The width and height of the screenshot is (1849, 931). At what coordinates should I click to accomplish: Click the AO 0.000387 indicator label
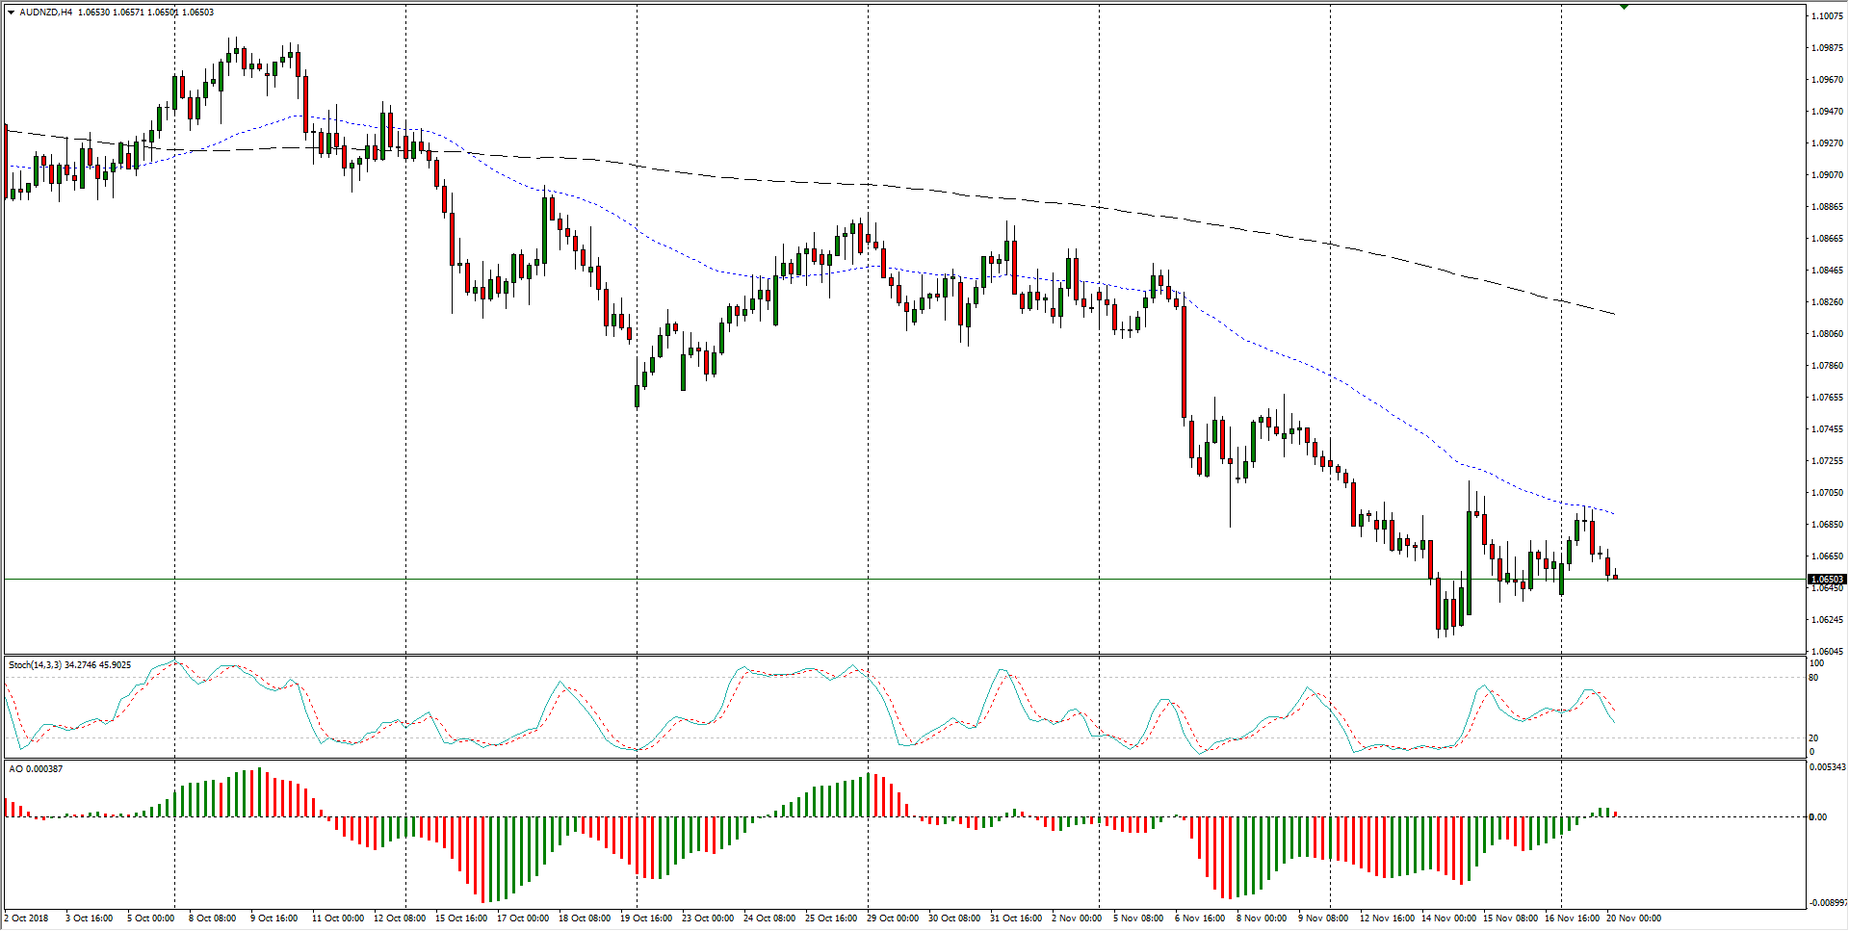pyautogui.click(x=36, y=768)
